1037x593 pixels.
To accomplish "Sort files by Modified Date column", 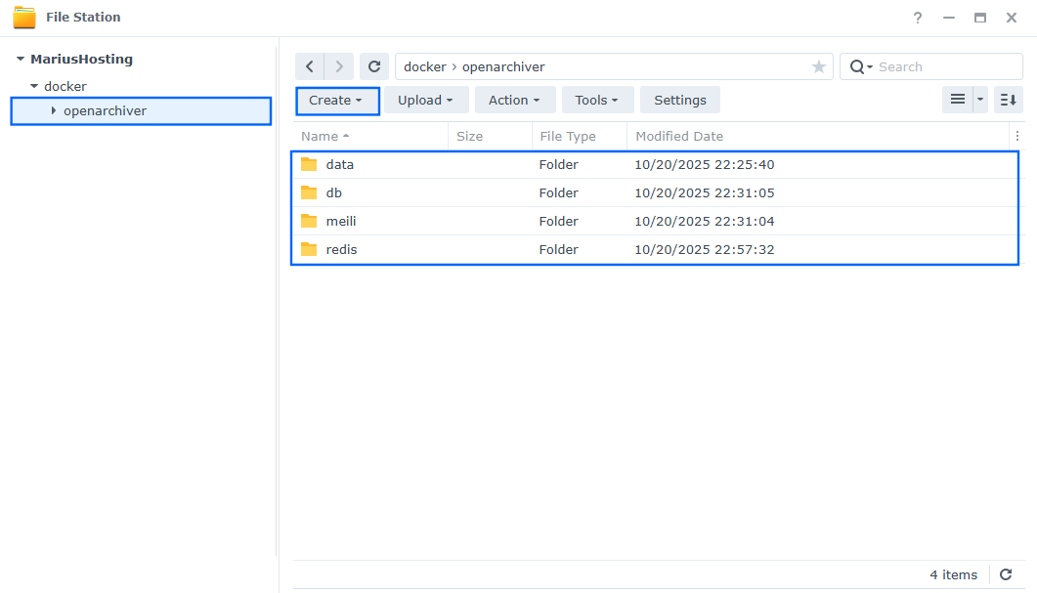I will [x=679, y=136].
